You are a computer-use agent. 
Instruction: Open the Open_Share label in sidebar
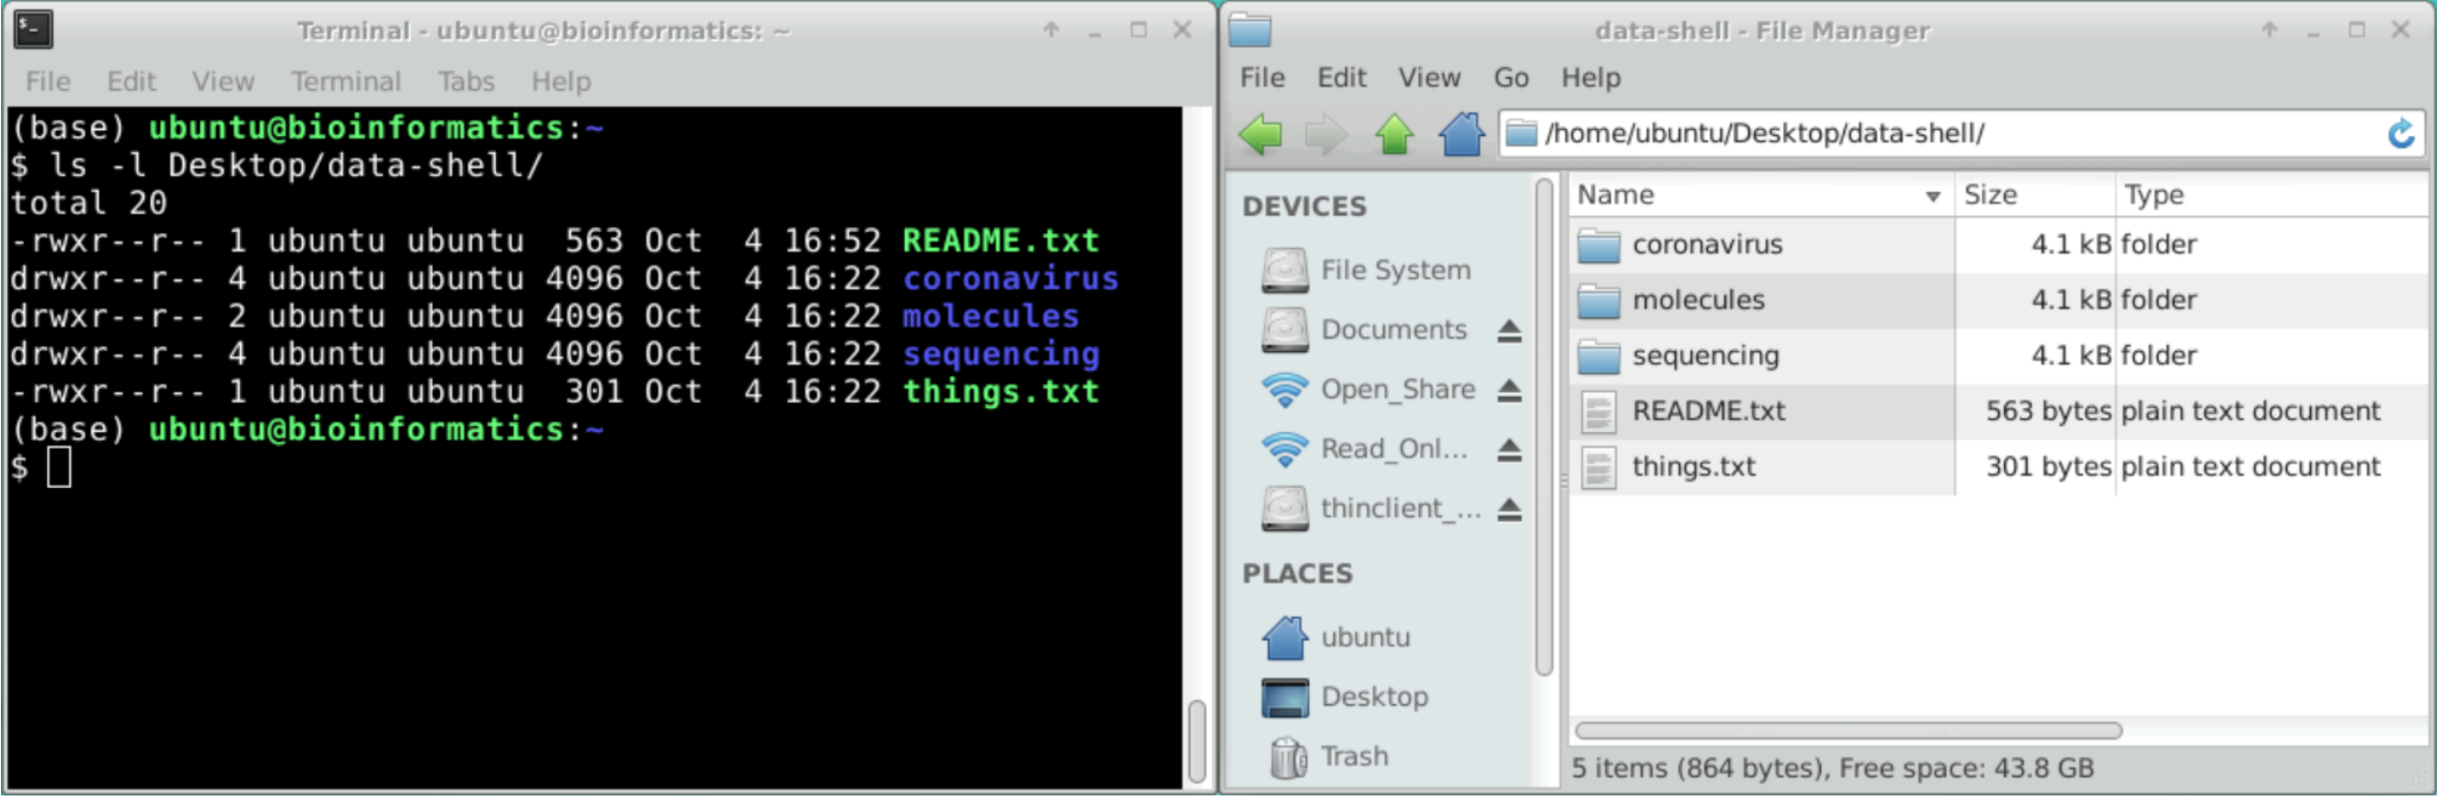[x=1398, y=390]
